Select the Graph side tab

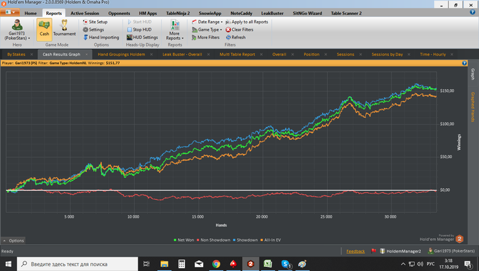[x=473, y=74]
